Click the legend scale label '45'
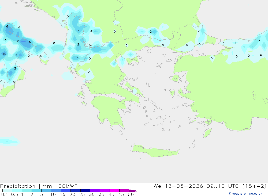 [121, 194]
